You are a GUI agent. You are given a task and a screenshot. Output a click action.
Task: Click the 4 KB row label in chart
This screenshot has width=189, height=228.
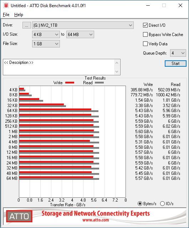13,90
